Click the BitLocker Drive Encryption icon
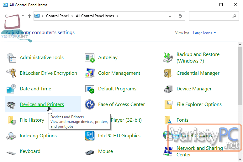Screen dimensions: 243x162 [x=12, y=73]
